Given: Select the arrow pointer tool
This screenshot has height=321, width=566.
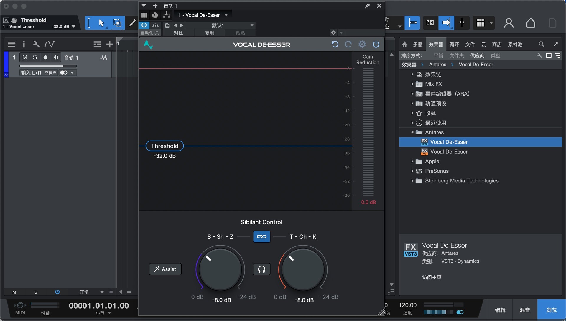Looking at the screenshot, I should 101,23.
